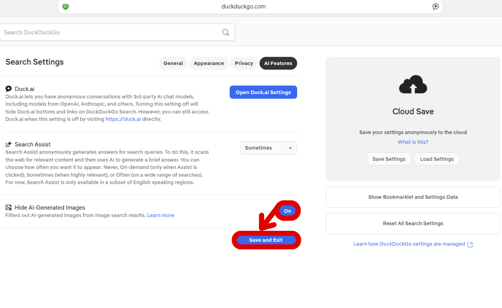Open the Privacy settings tab
Image resolution: width=502 pixels, height=308 pixels.
click(x=244, y=63)
